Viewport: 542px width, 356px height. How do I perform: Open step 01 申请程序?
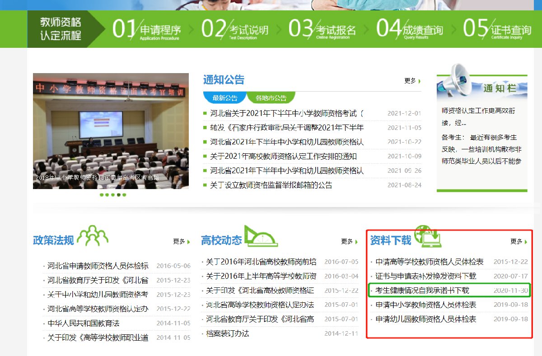(147, 29)
